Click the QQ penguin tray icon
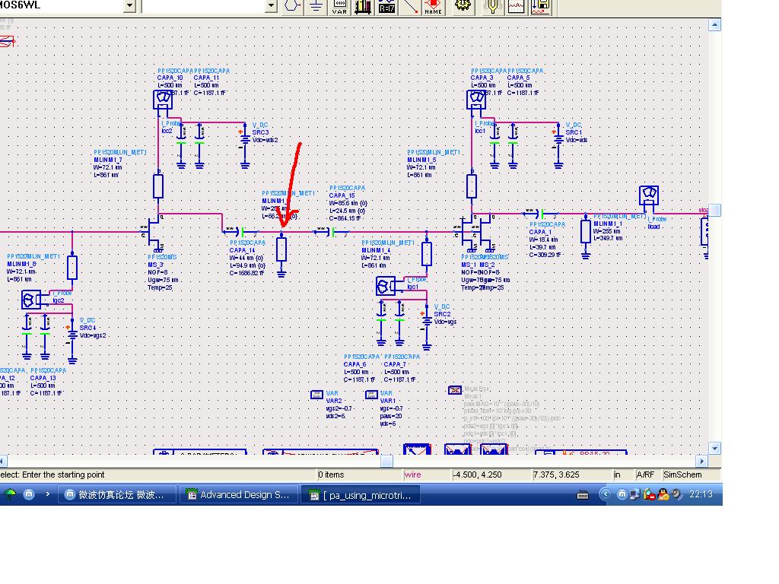This screenshot has width=779, height=584. coord(663,494)
